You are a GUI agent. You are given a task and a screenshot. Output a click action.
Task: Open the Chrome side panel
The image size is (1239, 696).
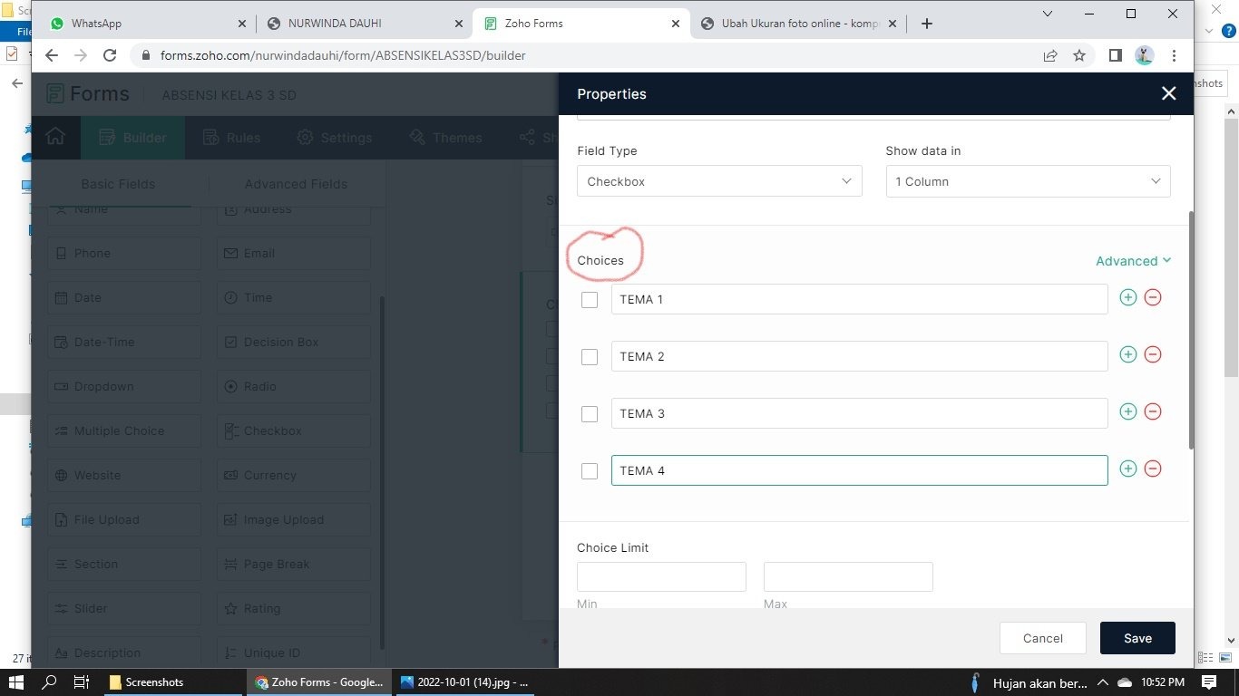[1116, 55]
